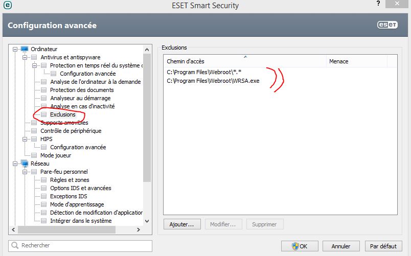Focus the Rechercher search field
411x256 pixels.
[x=84, y=246]
